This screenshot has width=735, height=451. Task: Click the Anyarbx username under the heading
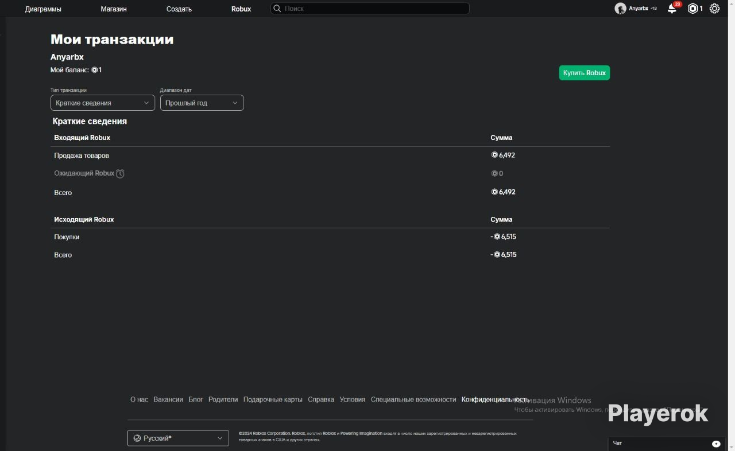tap(67, 57)
